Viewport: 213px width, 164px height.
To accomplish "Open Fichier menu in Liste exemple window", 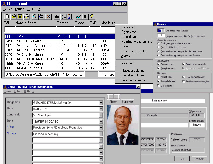I will (x=7, y=9).
